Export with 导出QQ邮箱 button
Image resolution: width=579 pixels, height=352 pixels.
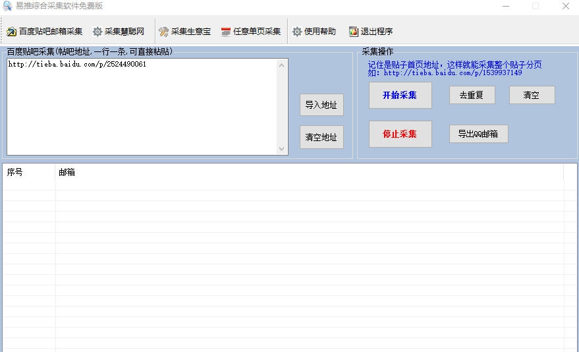478,134
